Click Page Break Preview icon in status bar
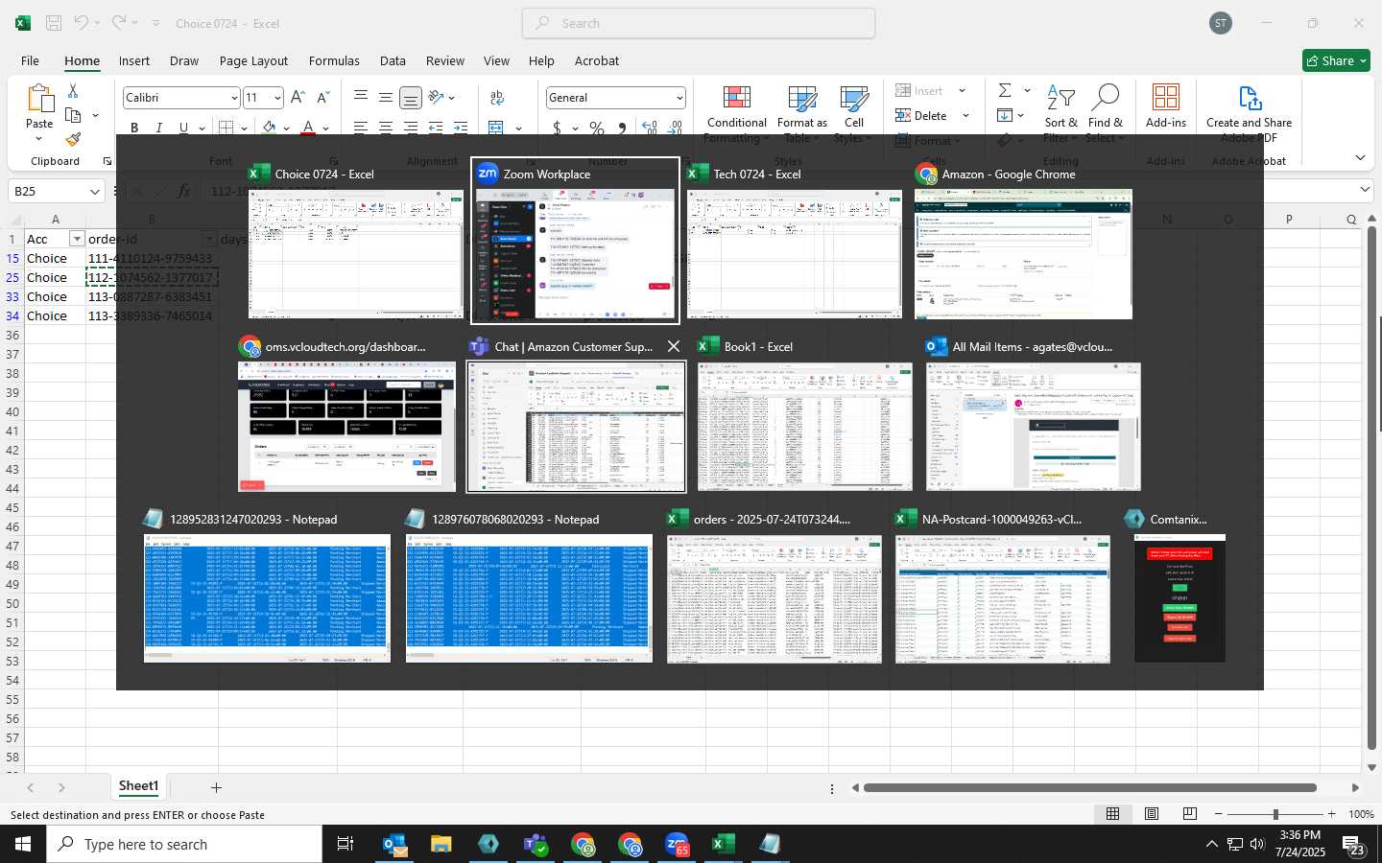Image resolution: width=1382 pixels, height=863 pixels. [1189, 814]
